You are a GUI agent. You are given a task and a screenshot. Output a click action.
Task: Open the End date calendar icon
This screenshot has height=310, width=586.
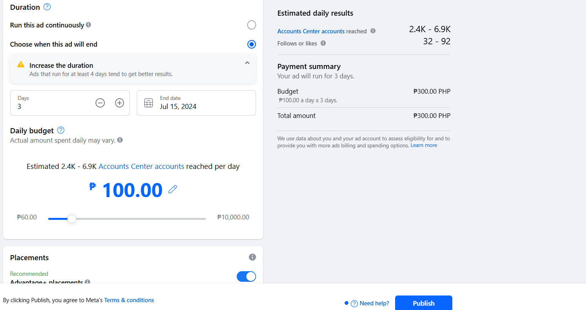(149, 103)
